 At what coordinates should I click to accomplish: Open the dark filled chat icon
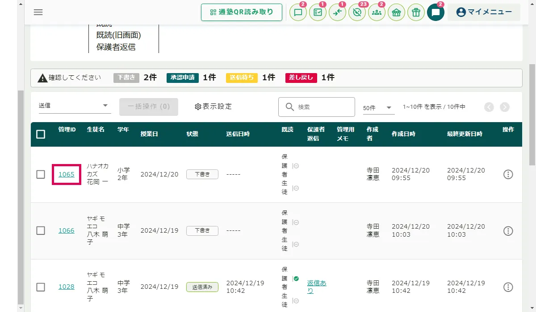(x=435, y=12)
